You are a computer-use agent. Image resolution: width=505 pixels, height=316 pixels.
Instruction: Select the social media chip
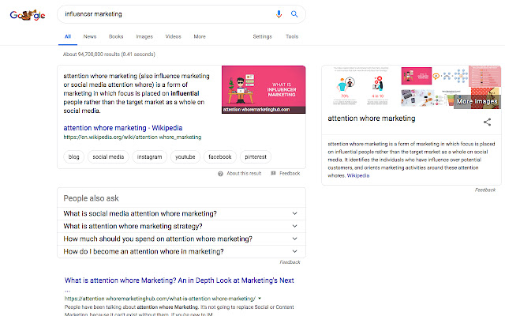108,156
